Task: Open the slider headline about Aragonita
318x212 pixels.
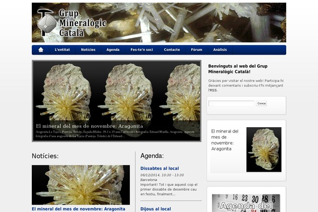Action: click(90, 126)
